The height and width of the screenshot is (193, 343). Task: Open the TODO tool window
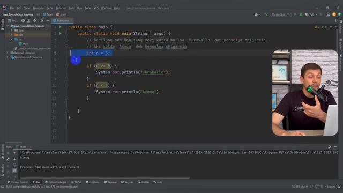point(76,182)
